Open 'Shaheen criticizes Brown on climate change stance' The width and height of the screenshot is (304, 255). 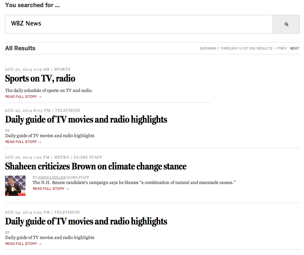[95, 166]
